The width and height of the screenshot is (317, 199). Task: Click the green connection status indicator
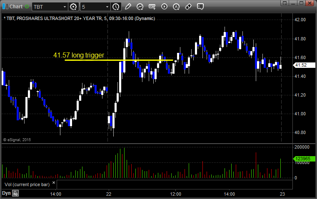[x=27, y=7]
